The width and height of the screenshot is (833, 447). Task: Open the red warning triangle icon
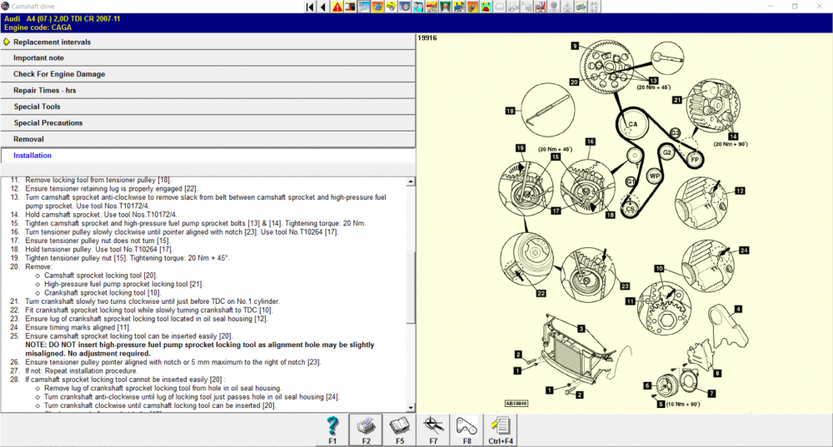tap(337, 7)
